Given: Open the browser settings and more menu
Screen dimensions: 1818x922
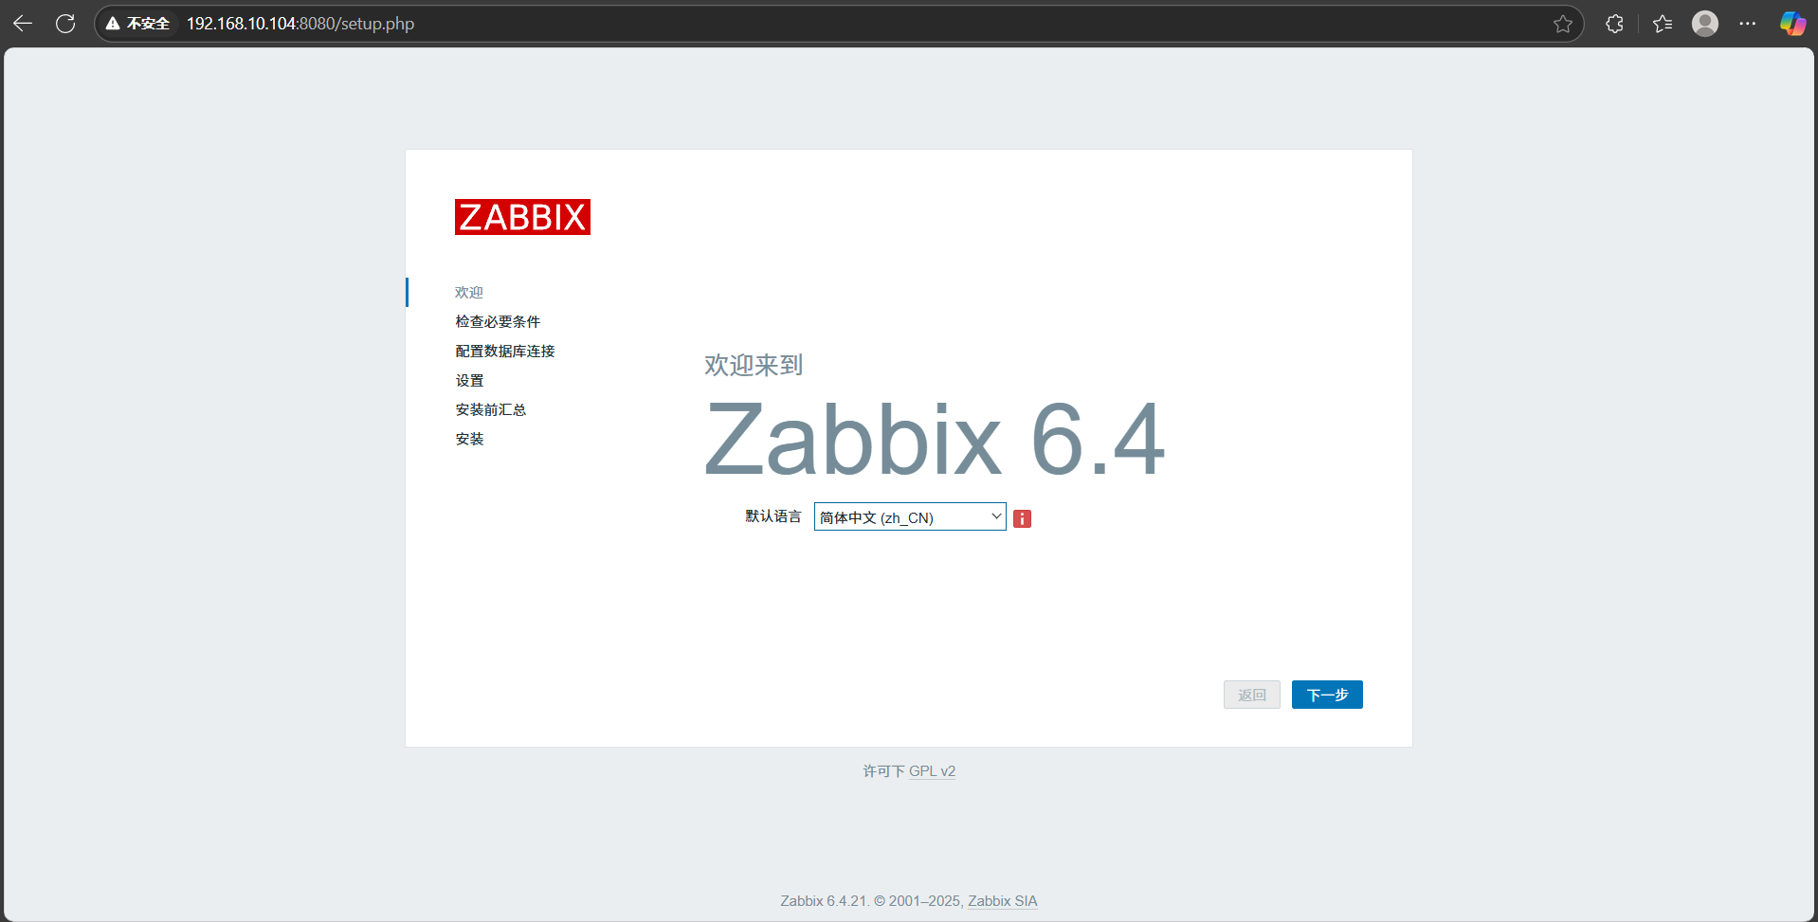Looking at the screenshot, I should tap(1748, 24).
